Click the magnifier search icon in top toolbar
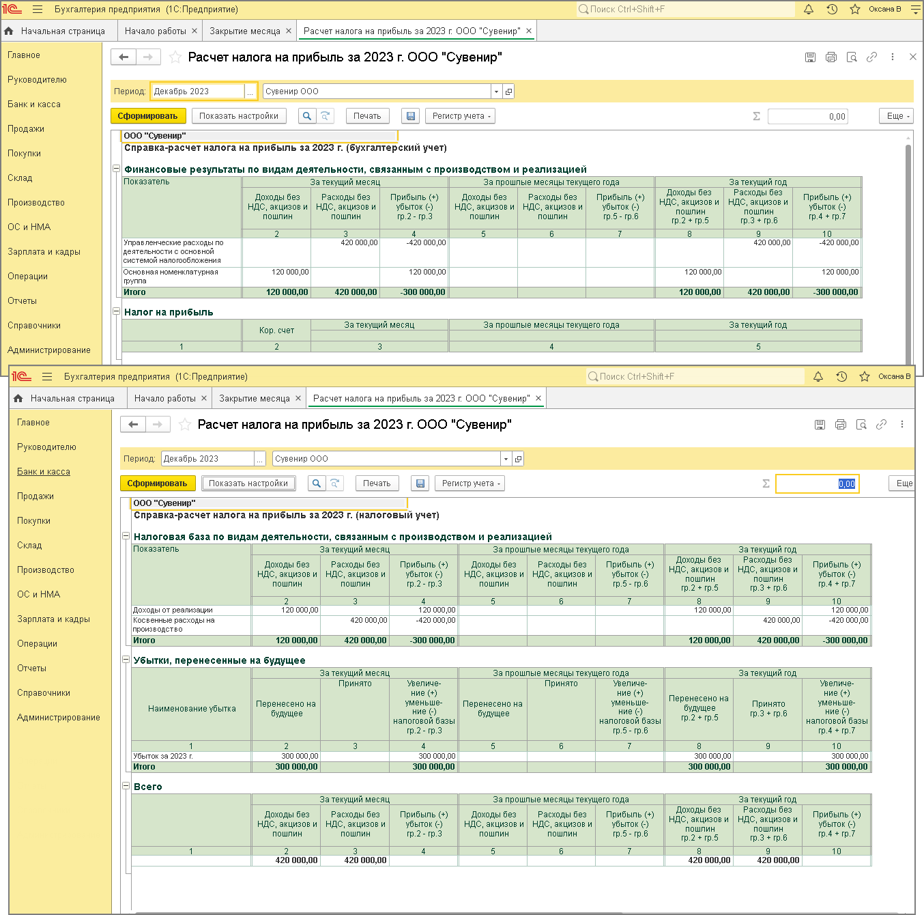Viewport: 924px width, 915px height. 307,116
